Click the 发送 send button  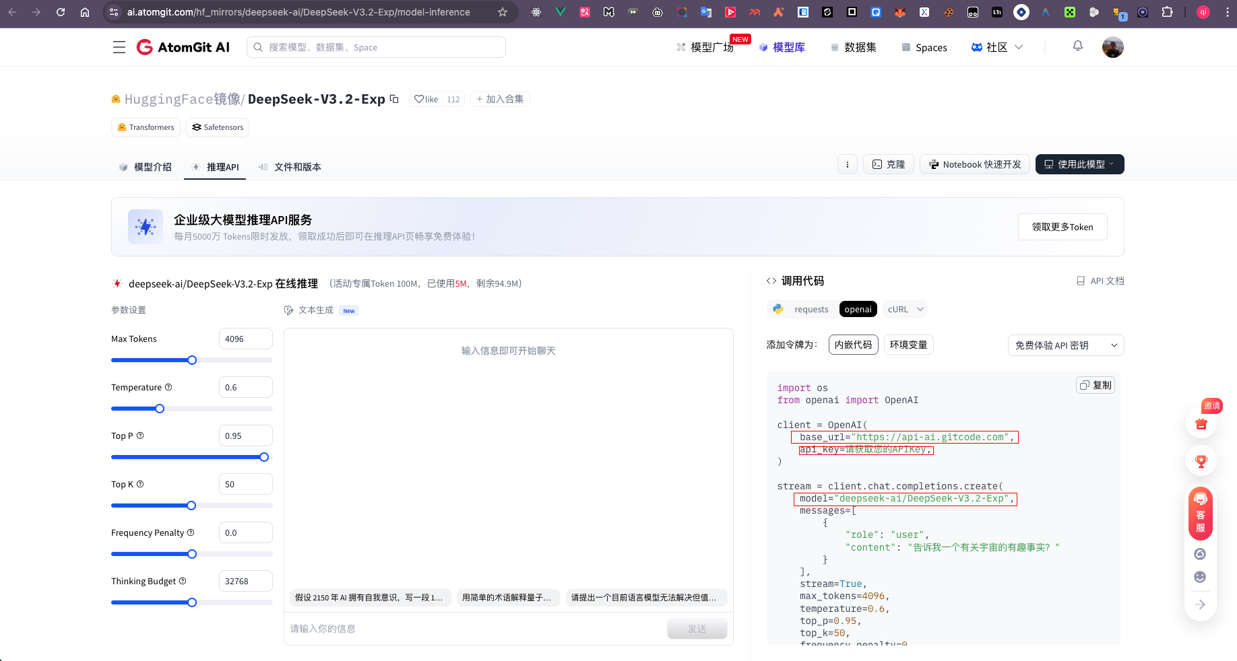(x=697, y=629)
